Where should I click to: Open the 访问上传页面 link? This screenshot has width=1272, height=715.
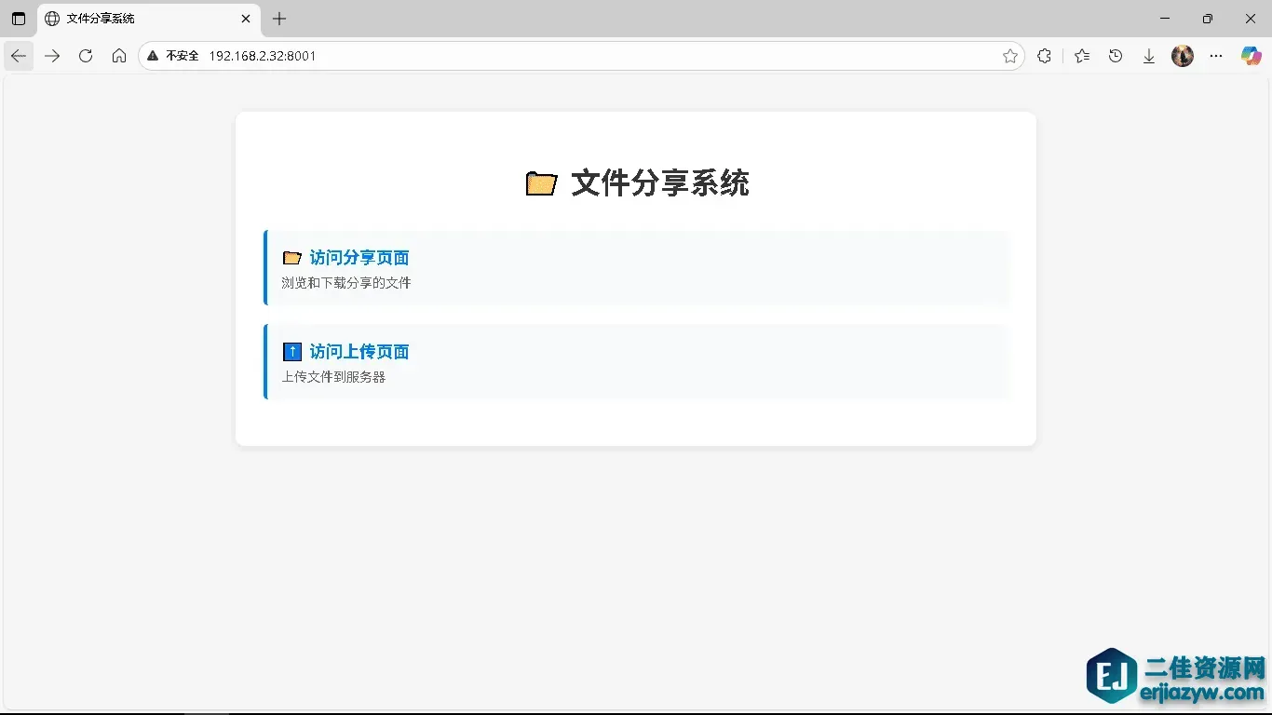(x=359, y=352)
